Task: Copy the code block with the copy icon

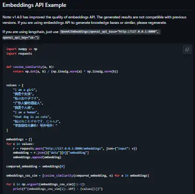Action: click(x=187, y=50)
